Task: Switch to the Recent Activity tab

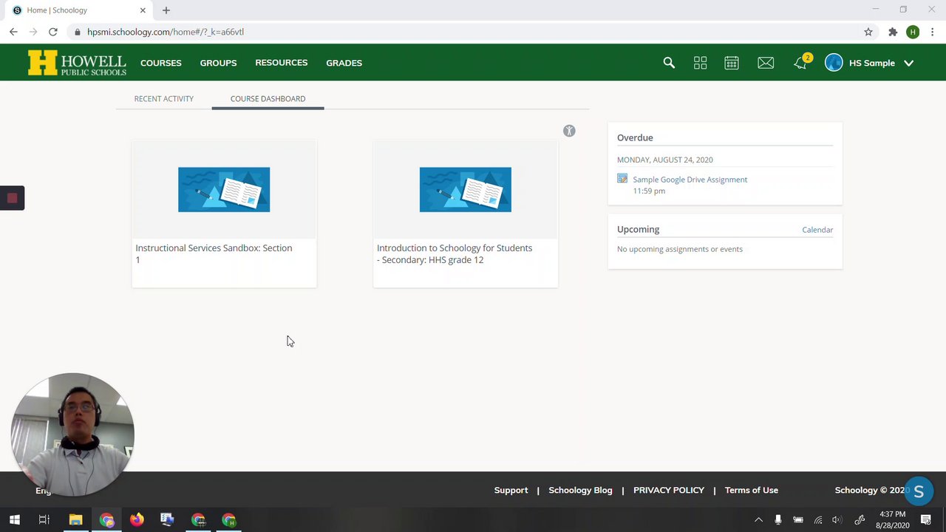Action: [164, 98]
